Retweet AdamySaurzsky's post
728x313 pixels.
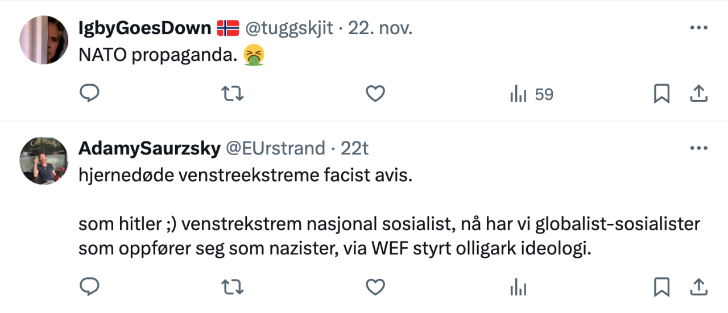tap(232, 287)
